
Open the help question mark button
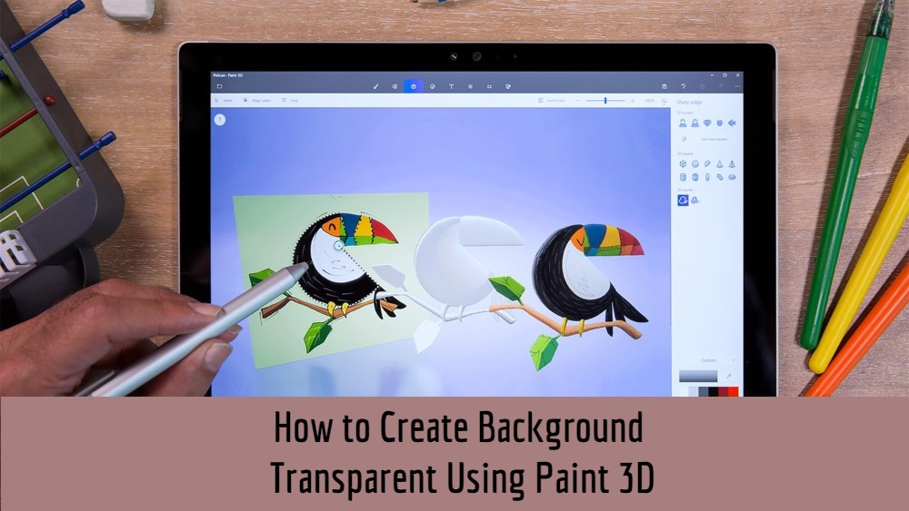220,120
